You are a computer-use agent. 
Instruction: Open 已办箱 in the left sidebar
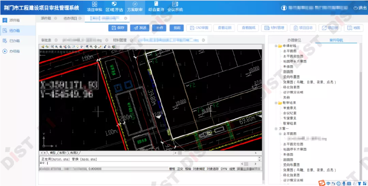click(14, 41)
